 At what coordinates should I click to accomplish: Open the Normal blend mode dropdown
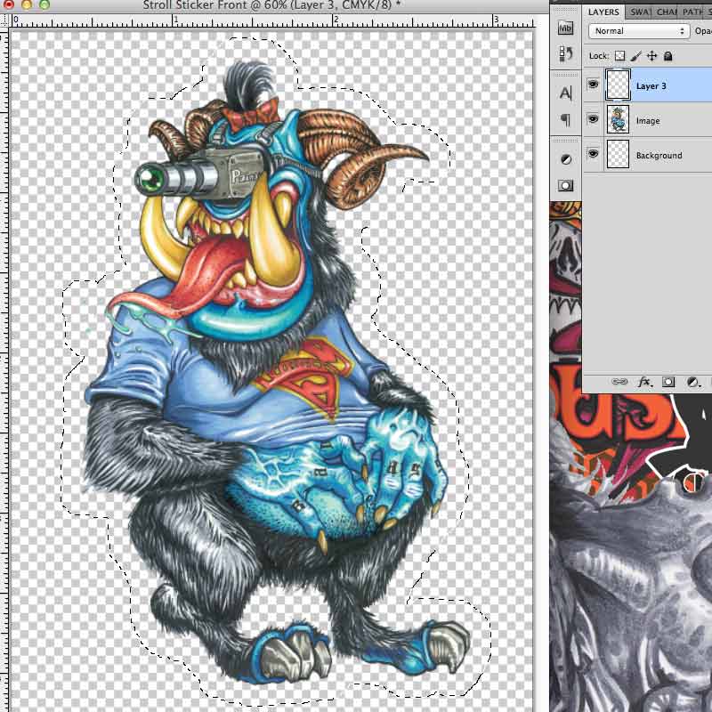point(639,31)
